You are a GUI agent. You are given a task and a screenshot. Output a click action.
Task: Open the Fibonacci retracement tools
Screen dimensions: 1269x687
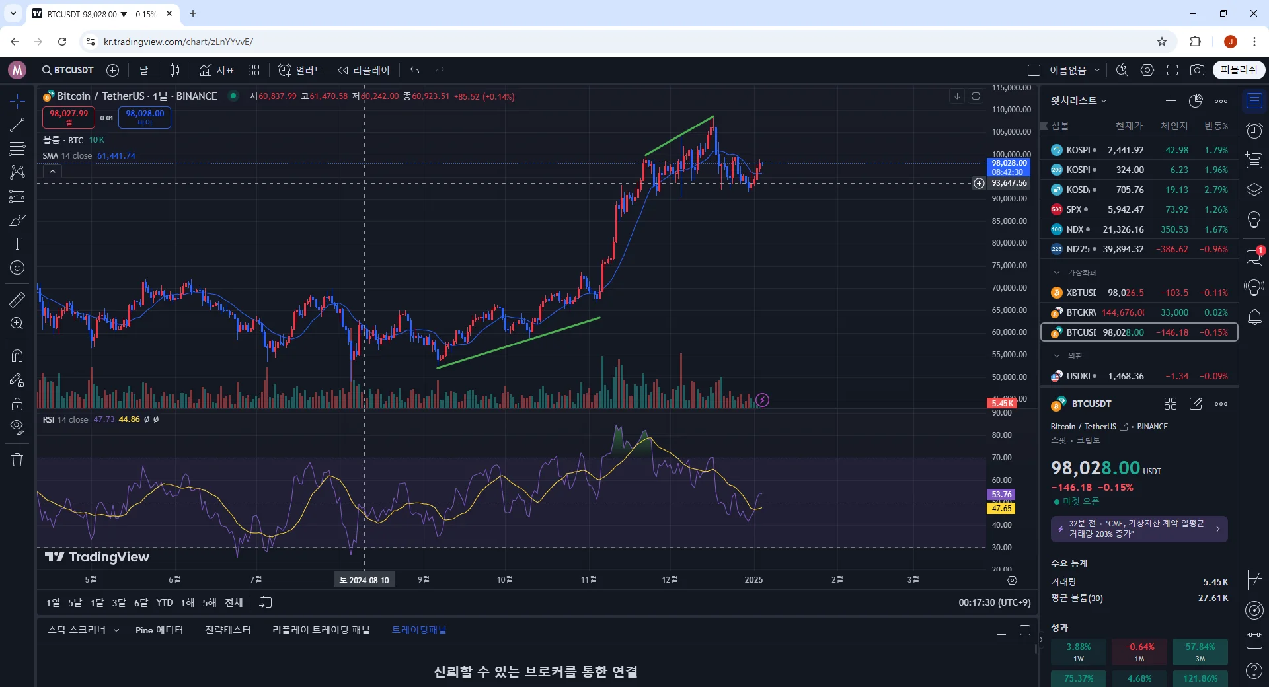pyautogui.click(x=17, y=148)
